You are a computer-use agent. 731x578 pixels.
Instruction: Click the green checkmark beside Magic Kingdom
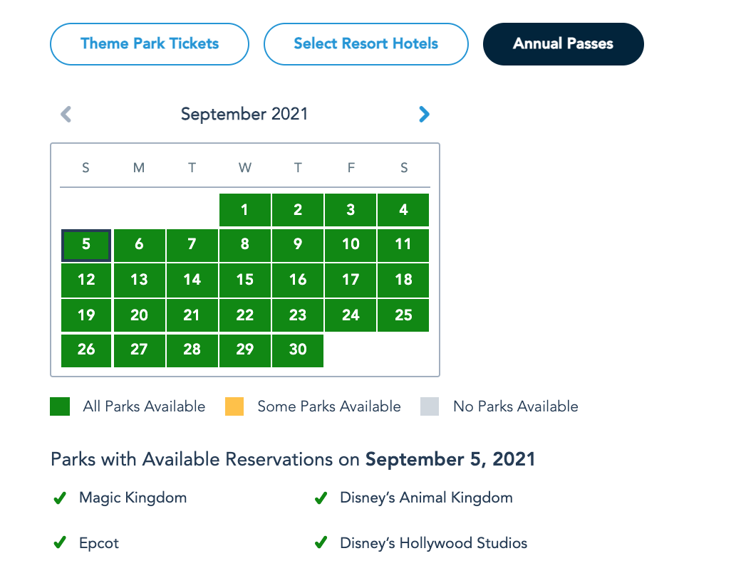(60, 498)
